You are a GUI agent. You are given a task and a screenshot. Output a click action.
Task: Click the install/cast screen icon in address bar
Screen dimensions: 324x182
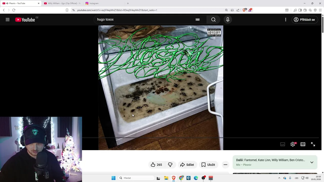point(232,10)
